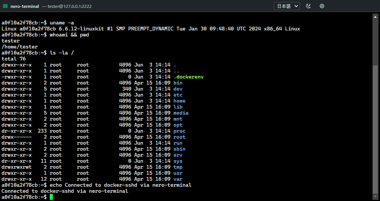Click the /home/tester output line
Screen dimensions: 380x201
click(x=20, y=47)
